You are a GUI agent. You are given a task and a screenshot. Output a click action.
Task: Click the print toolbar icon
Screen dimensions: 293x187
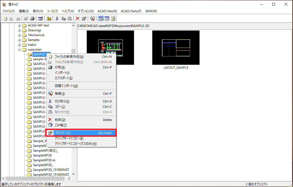(x=32, y=18)
